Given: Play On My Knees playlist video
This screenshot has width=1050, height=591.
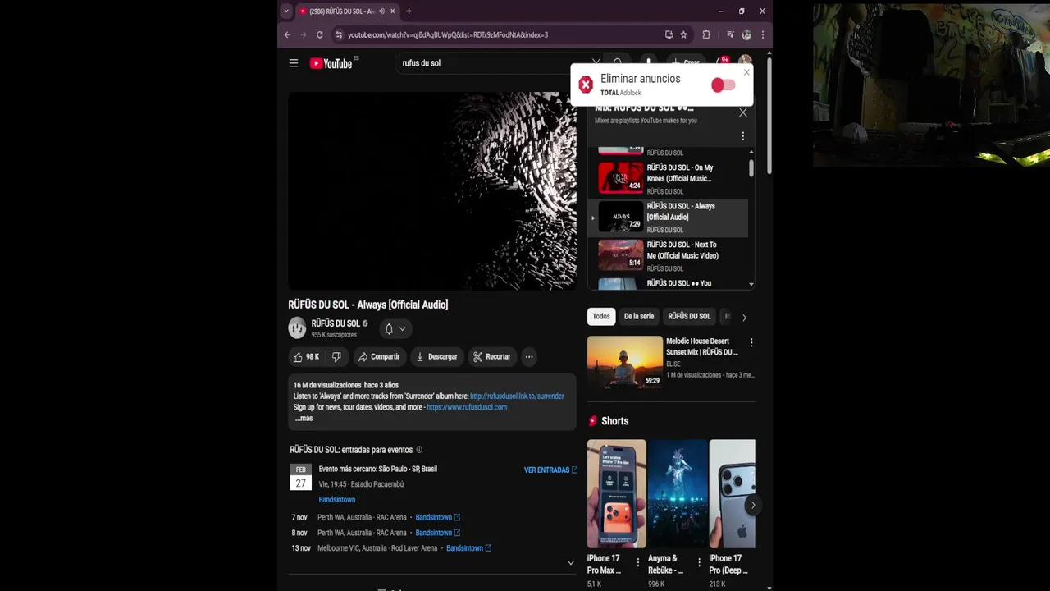Looking at the screenshot, I should tap(669, 178).
